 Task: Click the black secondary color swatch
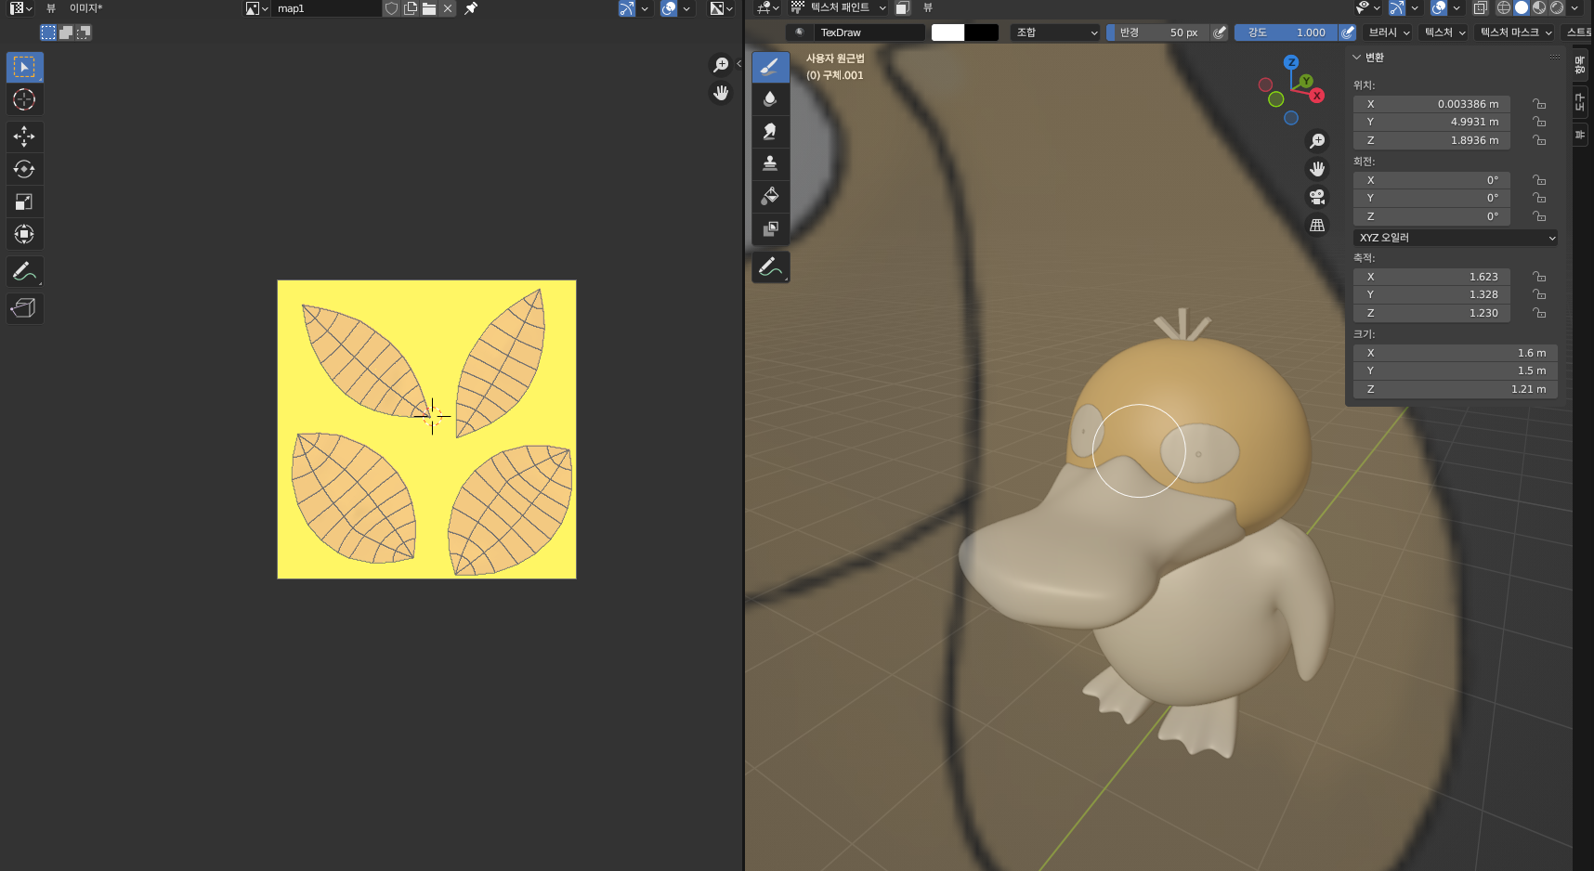[982, 32]
